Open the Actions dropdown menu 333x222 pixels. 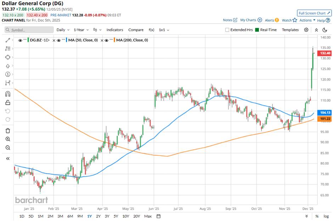click(x=307, y=20)
